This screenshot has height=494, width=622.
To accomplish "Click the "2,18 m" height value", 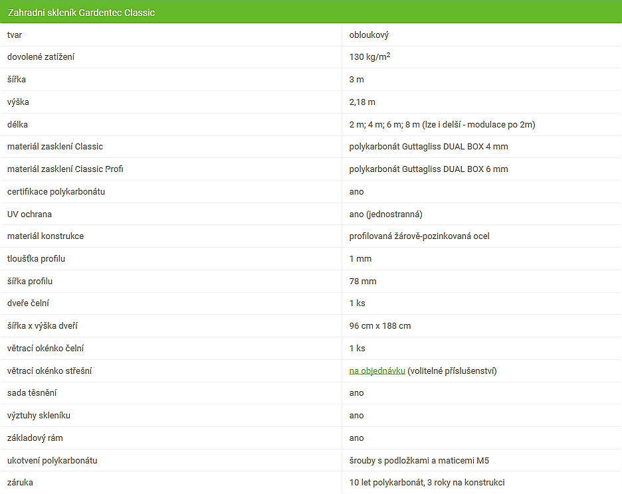I will [362, 102].
